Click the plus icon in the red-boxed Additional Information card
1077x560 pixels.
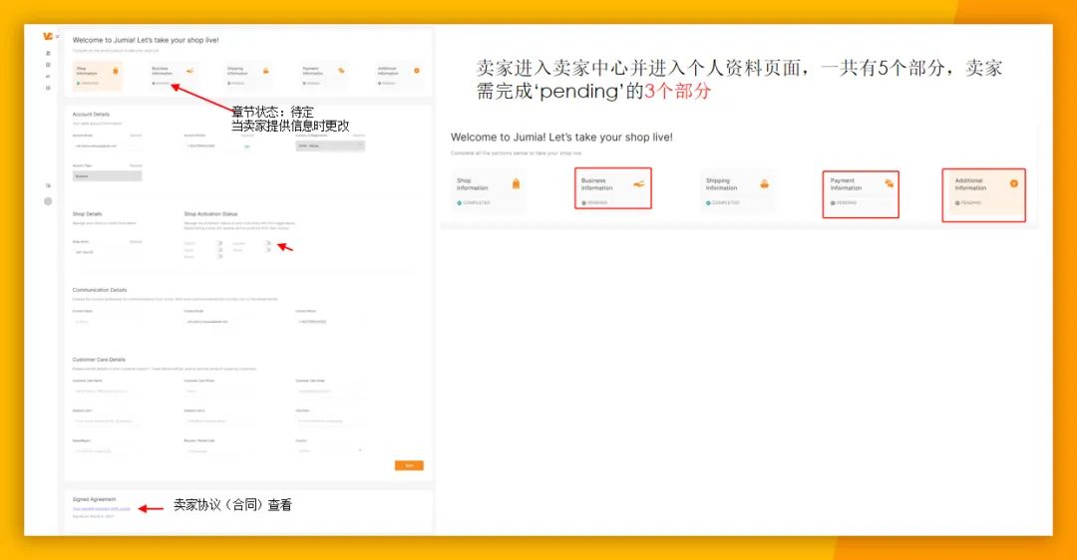1013,183
